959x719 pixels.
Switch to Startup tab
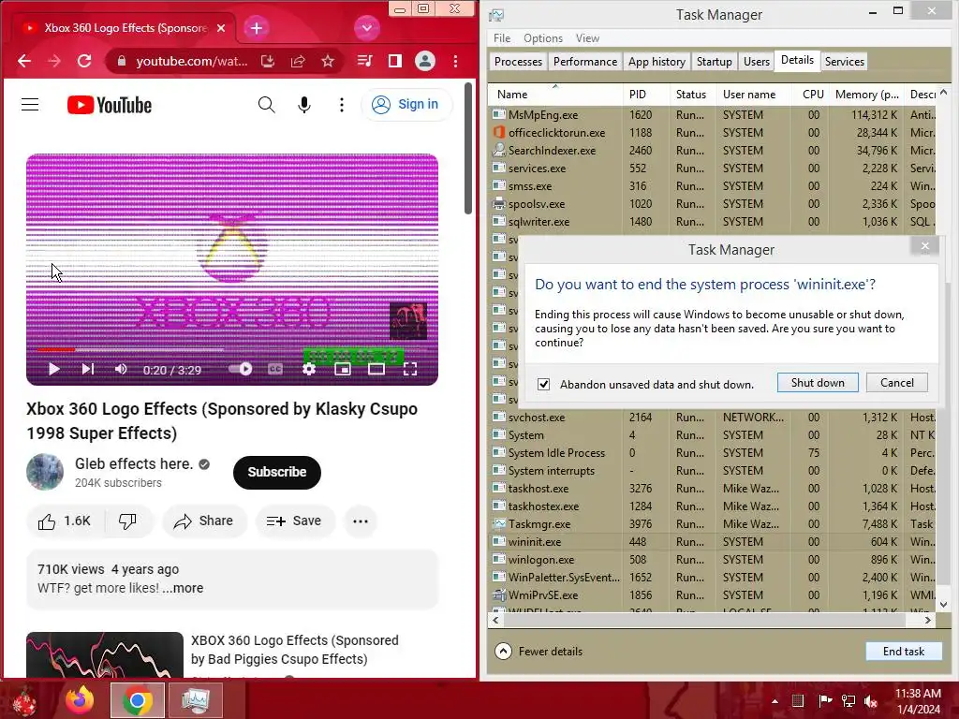click(714, 62)
